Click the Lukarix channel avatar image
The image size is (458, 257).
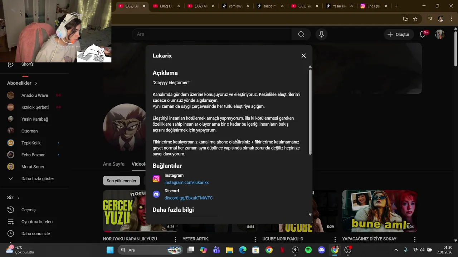(x=124, y=128)
